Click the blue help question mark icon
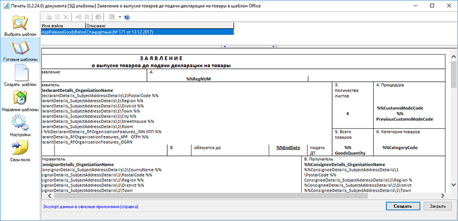 pyautogui.click(x=127, y=17)
